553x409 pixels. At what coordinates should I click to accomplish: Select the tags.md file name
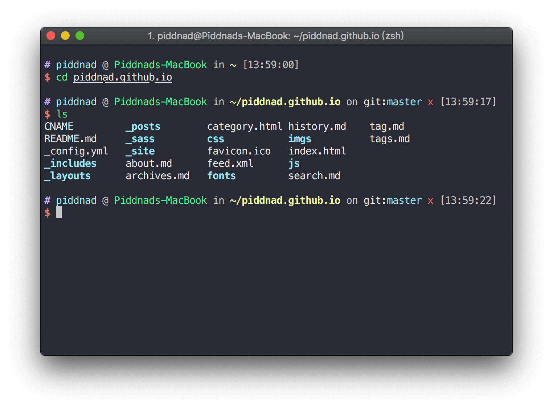click(390, 139)
